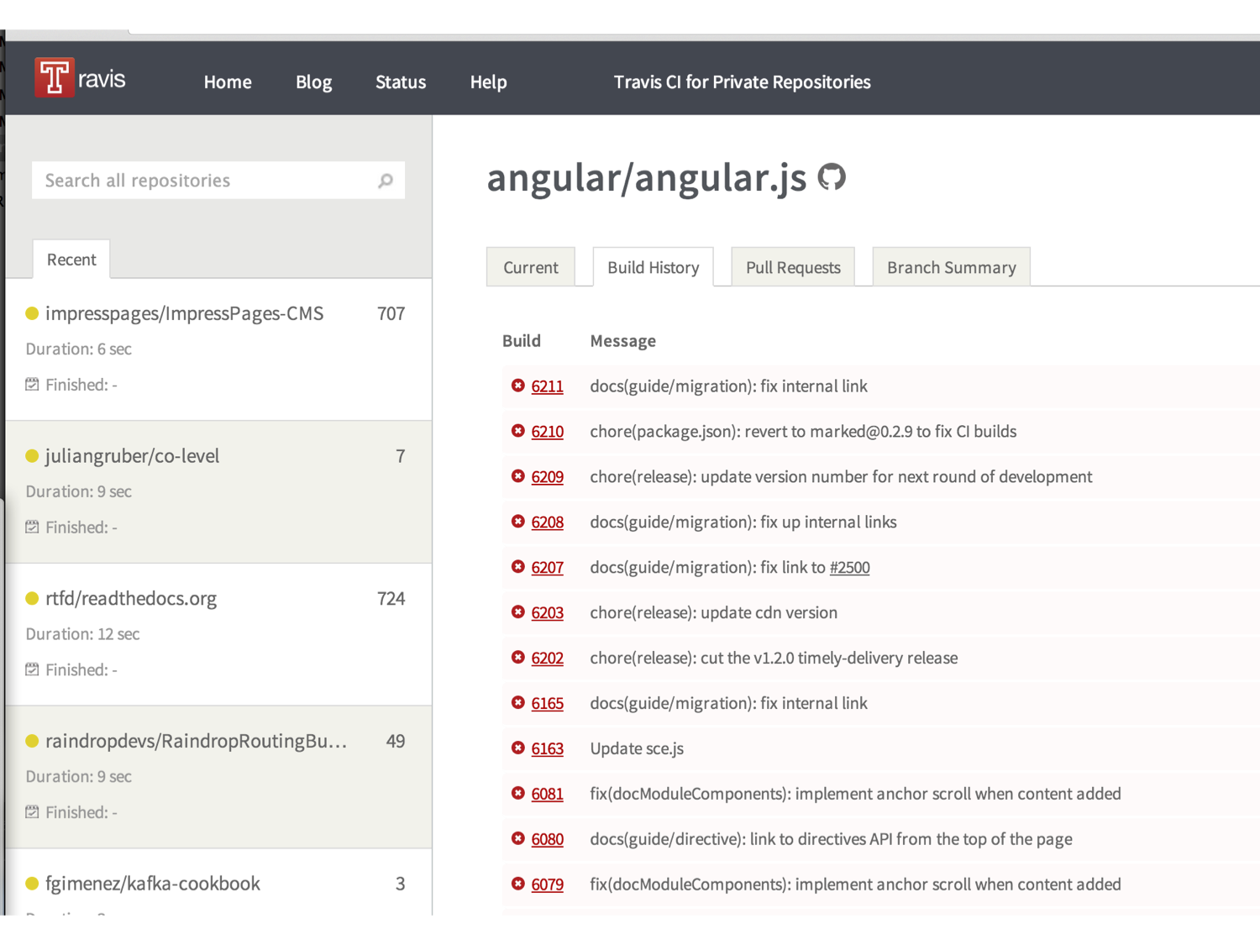Click failed status icon for build 6163
This screenshot has height=945, width=1260.
click(518, 748)
